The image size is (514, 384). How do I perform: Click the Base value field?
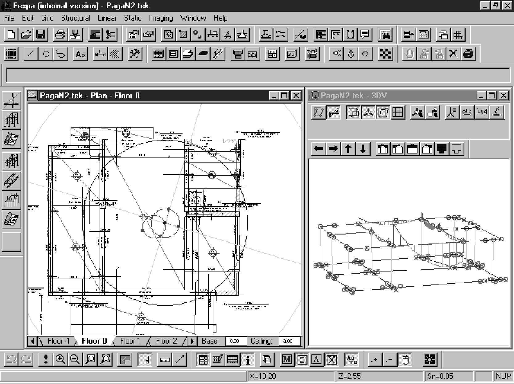[x=236, y=341]
